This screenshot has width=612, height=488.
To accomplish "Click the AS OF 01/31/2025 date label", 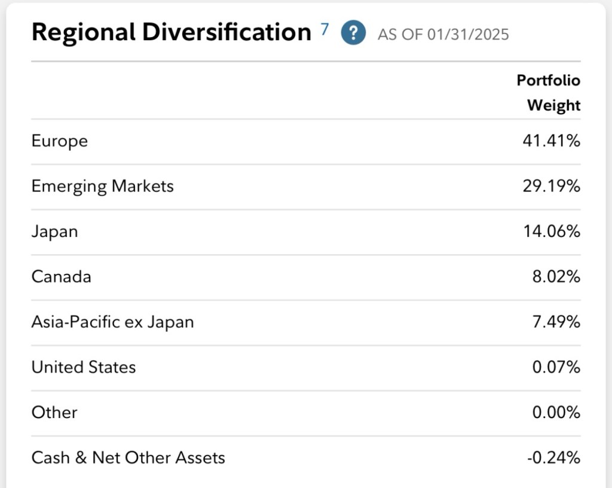I will [443, 34].
